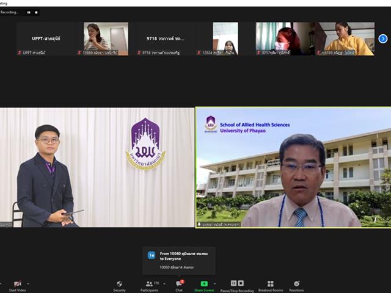Open chat message popup from 10060
The width and height of the screenshot is (391, 293).
[x=179, y=261]
